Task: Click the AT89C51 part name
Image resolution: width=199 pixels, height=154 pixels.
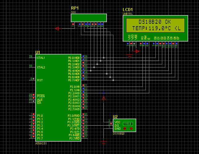Action: pyautogui.click(x=41, y=144)
